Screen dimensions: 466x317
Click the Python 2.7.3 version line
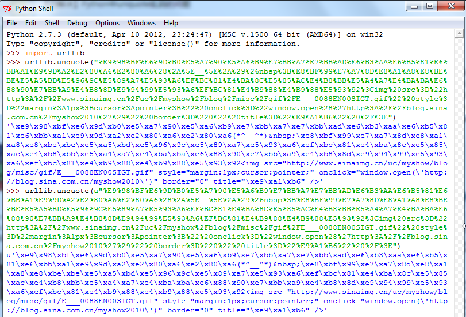click(195, 34)
